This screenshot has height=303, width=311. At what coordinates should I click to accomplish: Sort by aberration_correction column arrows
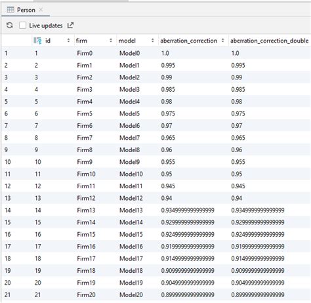pos(222,41)
